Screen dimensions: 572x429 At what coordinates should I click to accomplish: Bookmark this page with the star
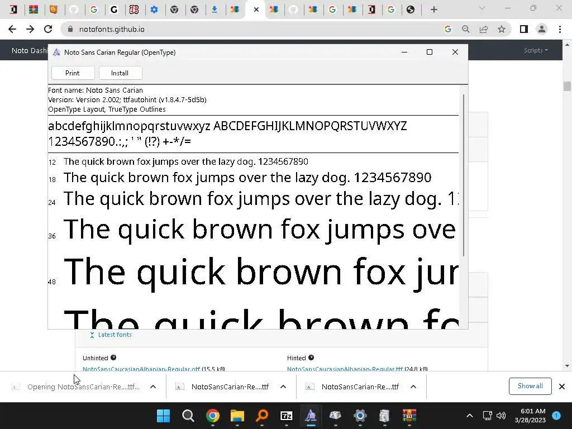[x=502, y=29]
